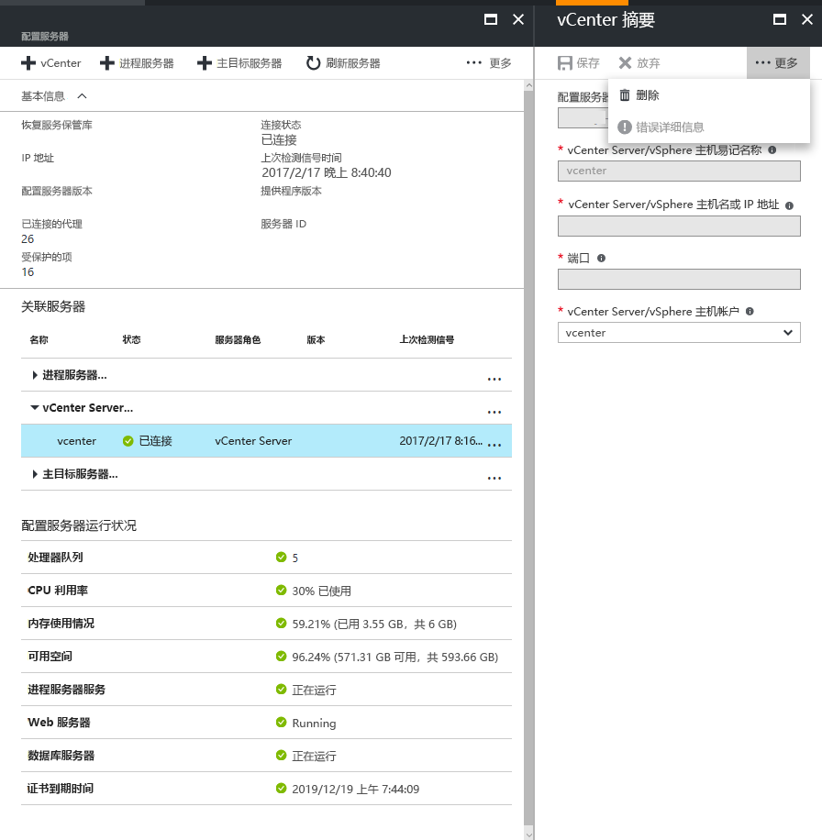Click info icon beside 主机帐户 label
Viewport: 822px width, 840px height.
click(750, 311)
